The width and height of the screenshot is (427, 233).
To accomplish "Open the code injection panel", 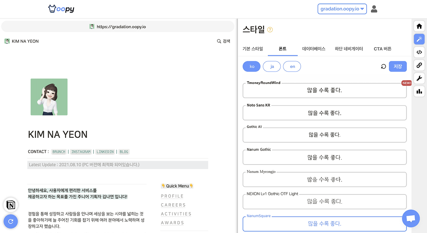I will point(419,52).
